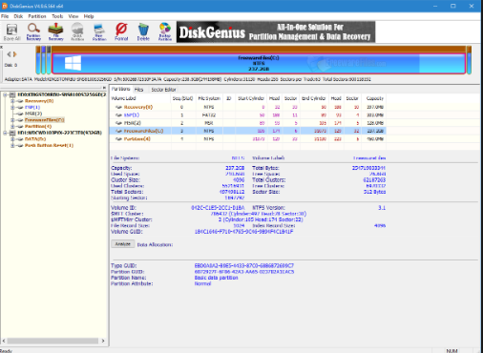Collapse the HD0 Kingston disk node
483x353 pixels.
(x=5, y=94)
